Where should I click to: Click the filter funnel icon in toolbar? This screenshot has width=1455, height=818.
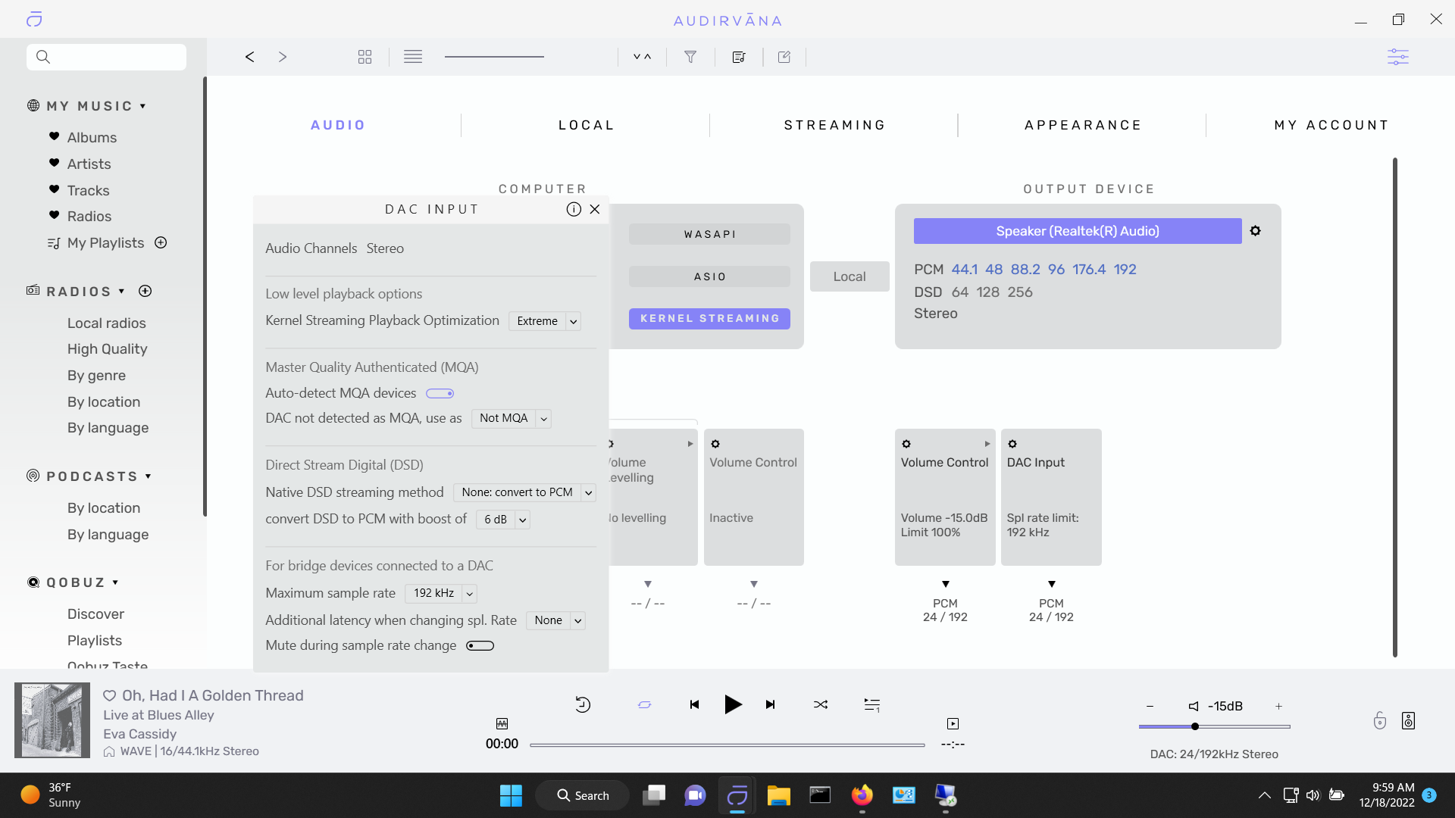[690, 57]
